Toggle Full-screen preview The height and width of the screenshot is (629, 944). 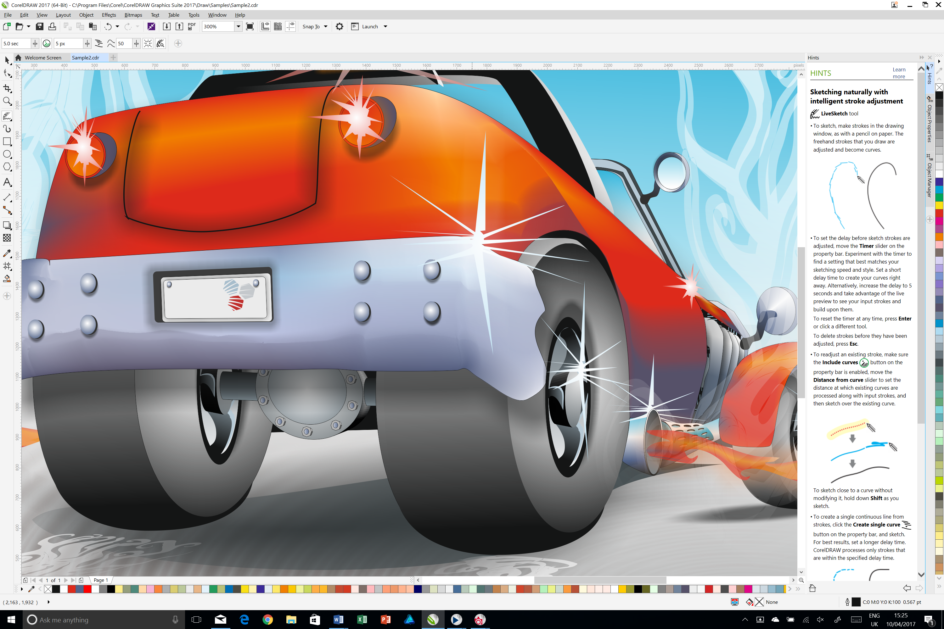pos(250,26)
